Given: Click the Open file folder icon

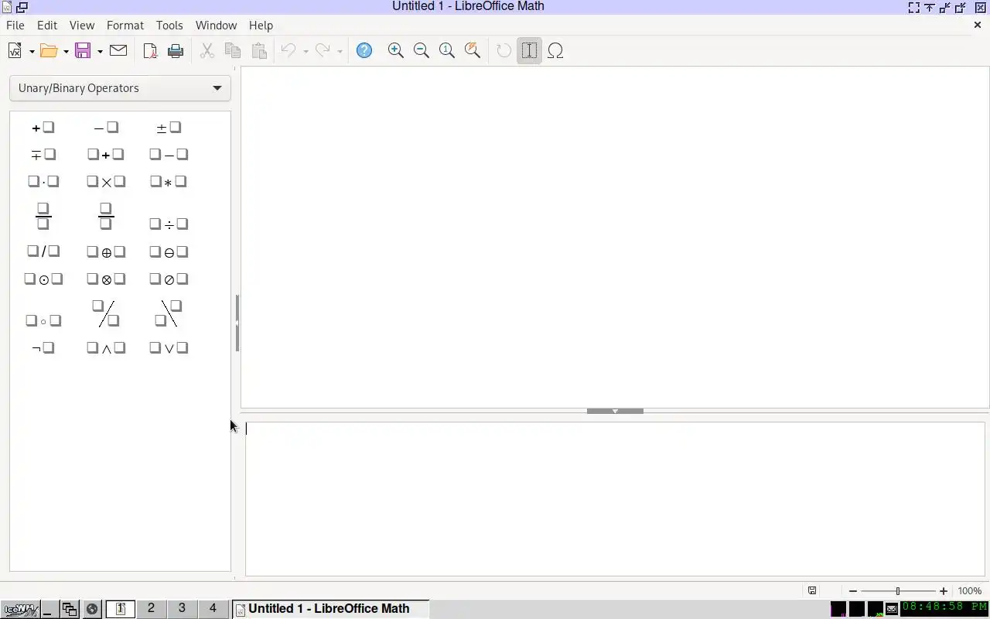Looking at the screenshot, I should [49, 51].
